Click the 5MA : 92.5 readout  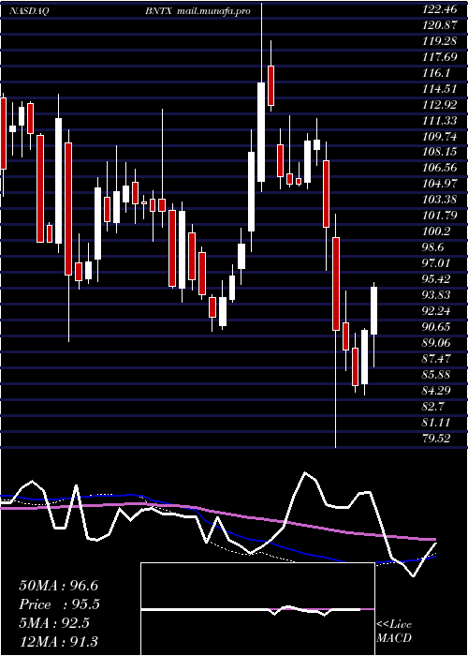[54, 623]
